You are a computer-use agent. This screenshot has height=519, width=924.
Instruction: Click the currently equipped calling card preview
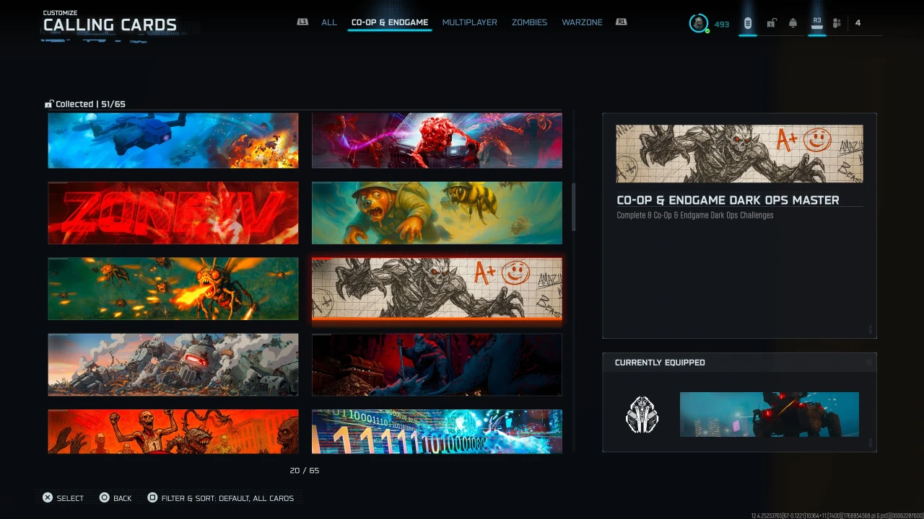point(770,414)
